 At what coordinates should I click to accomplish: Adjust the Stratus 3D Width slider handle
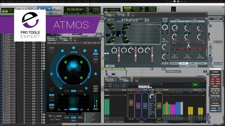pyautogui.click(x=188, y=45)
